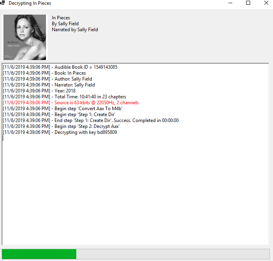Image resolution: width=273 pixels, height=261 pixels.
Task: Click the Audible Book ID log line
Action: tap(60, 67)
